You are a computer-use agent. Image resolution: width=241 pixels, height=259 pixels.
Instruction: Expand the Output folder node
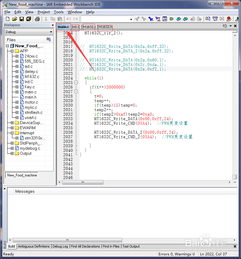[x=12, y=154]
